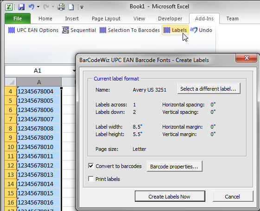Image resolution: width=260 pixels, height=211 pixels.
Task: Click cell containing 12345678012
Action: pyautogui.click(x=39, y=165)
